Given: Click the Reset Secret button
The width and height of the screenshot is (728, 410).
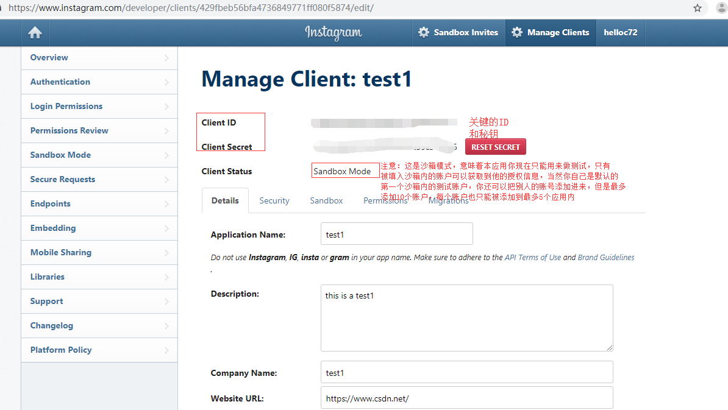Looking at the screenshot, I should coord(495,147).
